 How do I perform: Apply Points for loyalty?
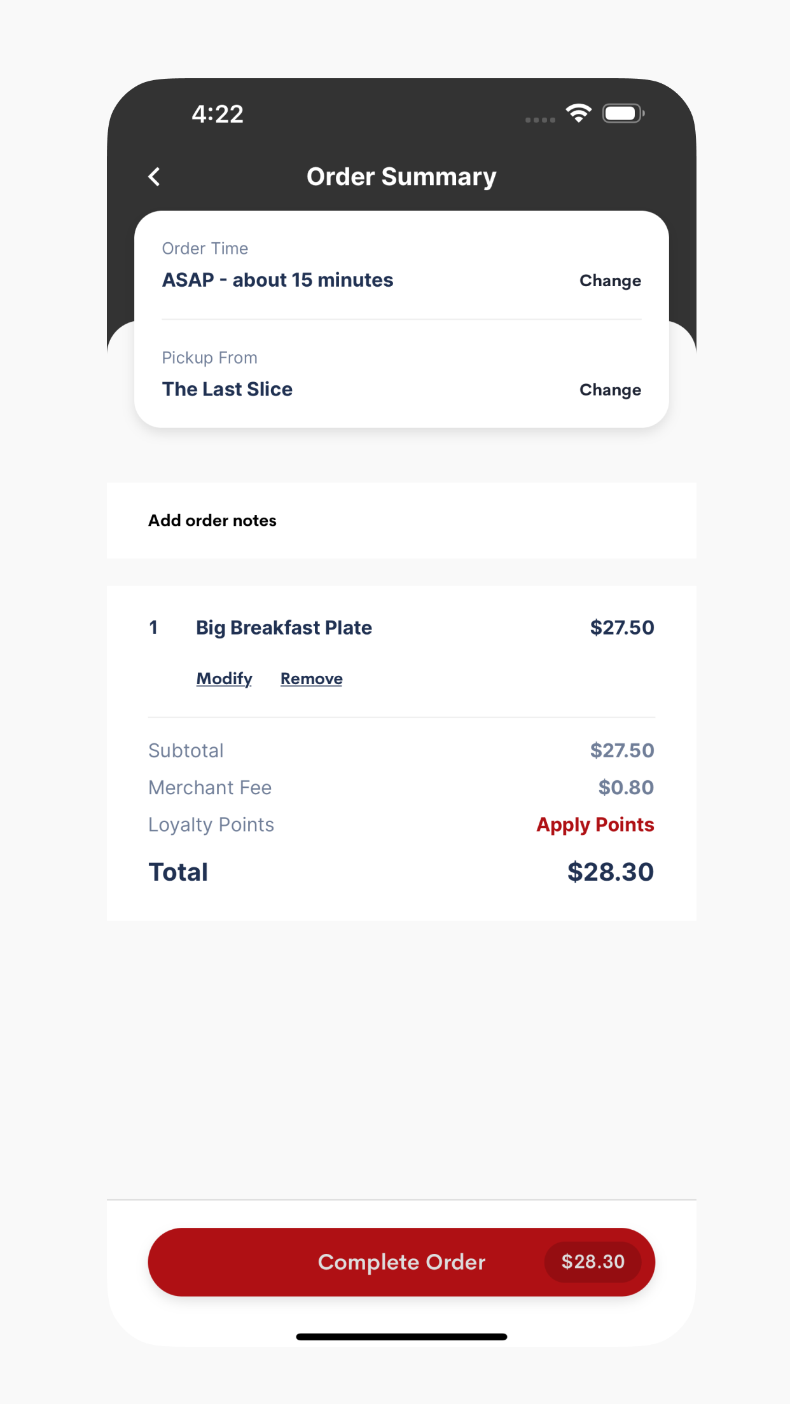pyautogui.click(x=595, y=825)
